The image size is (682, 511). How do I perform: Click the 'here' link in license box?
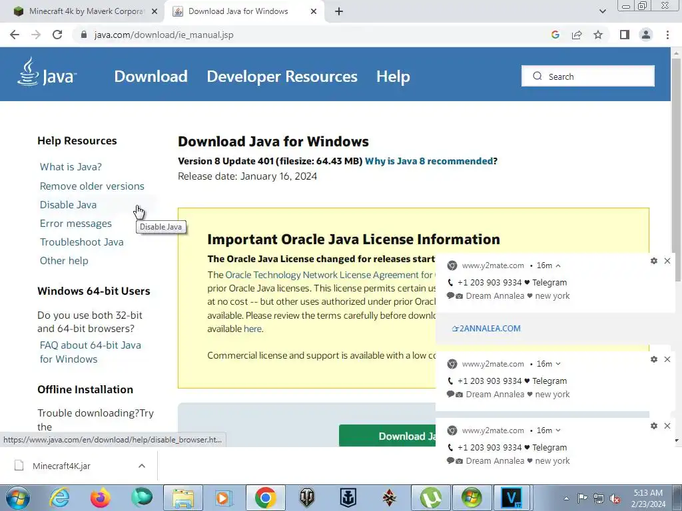click(252, 329)
